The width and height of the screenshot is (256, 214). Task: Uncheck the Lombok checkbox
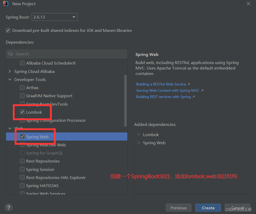tap(22, 112)
